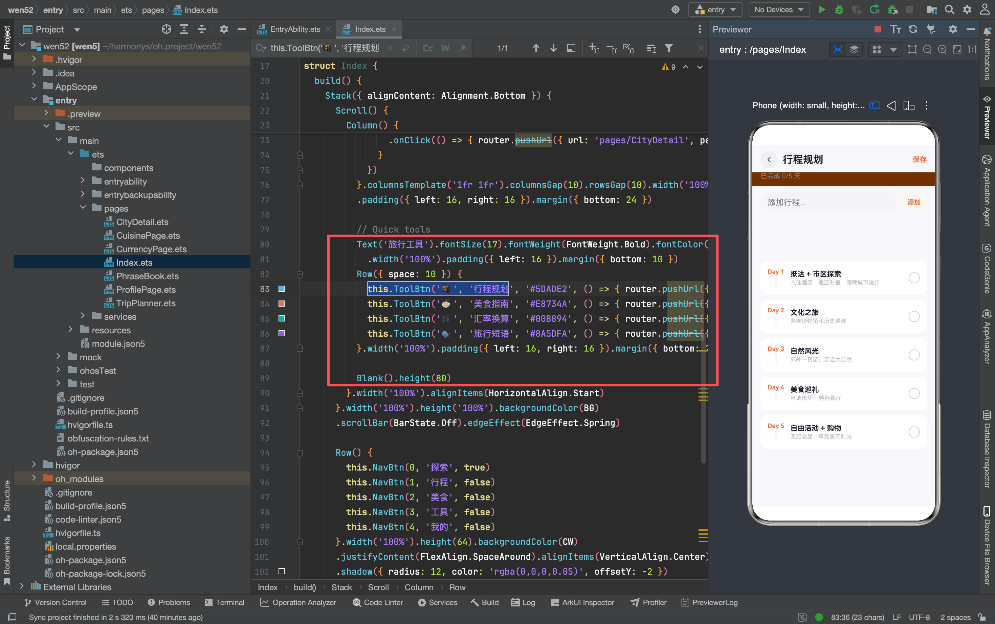Start debugging with the bug icon
Image resolution: width=995 pixels, height=624 pixels.
(x=839, y=9)
